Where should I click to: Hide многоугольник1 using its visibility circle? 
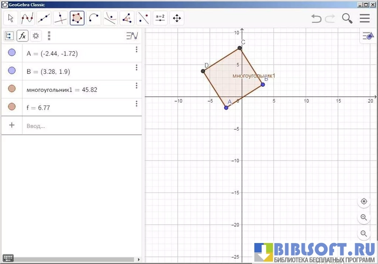point(12,89)
